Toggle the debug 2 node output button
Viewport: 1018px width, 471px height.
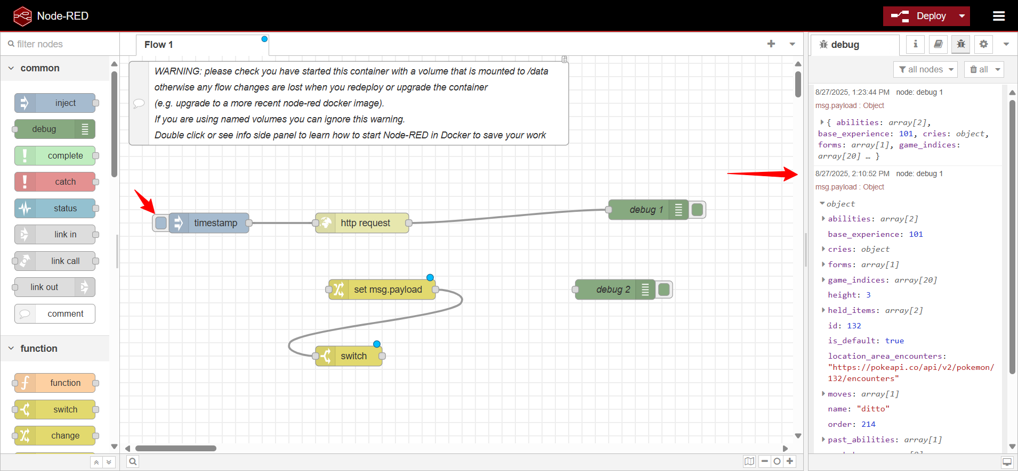[664, 290]
